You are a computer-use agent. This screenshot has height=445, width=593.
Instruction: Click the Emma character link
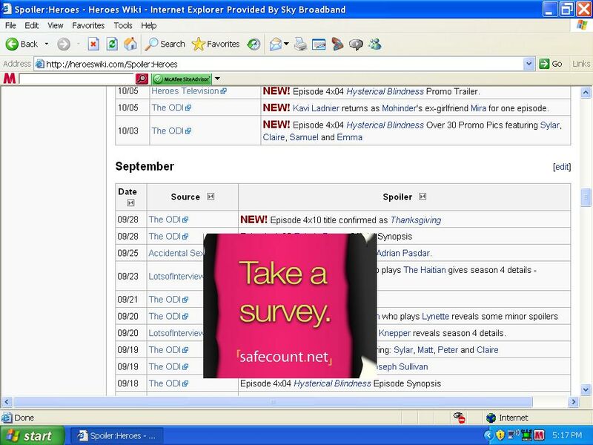coord(349,137)
